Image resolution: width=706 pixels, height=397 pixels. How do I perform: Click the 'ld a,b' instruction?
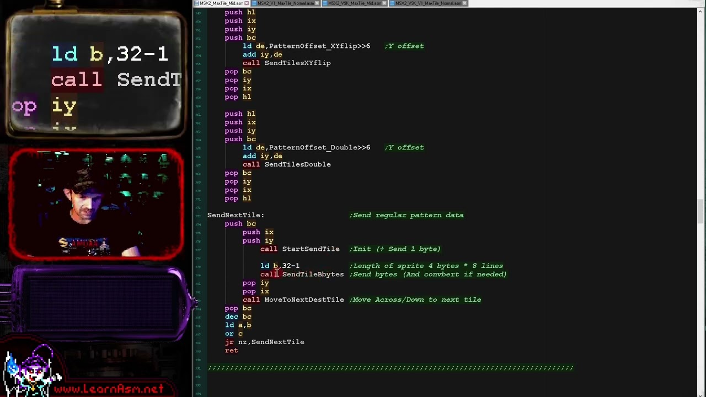238,325
